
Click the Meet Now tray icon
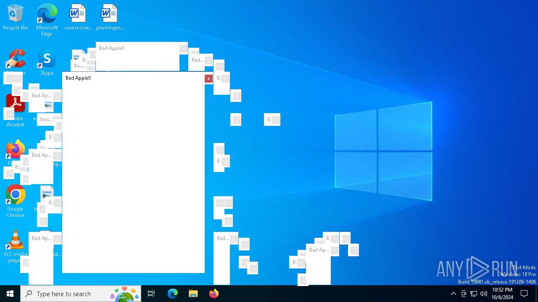(x=464, y=294)
